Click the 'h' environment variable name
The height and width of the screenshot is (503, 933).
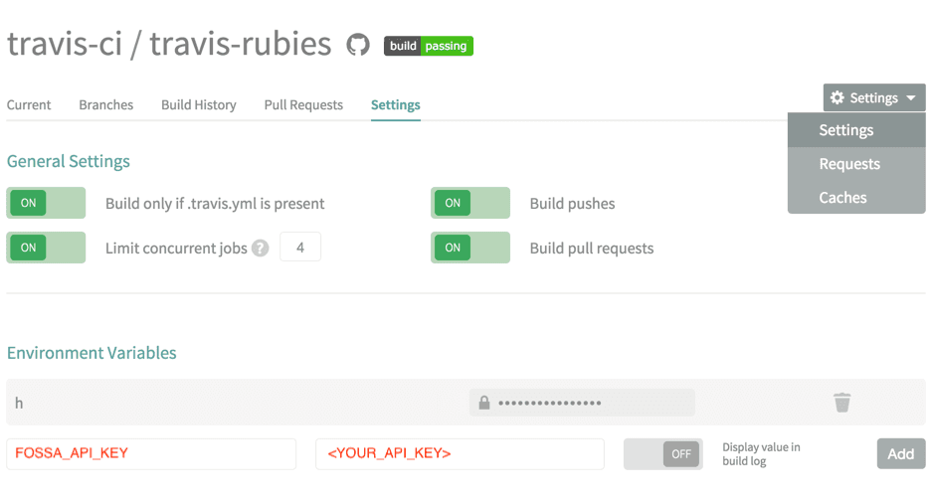click(19, 404)
